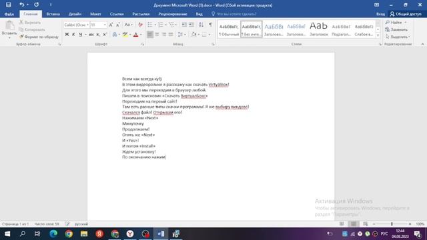This screenshot has height=240, width=427.
Task: Click the status bar zoom slider
Action: pos(392,224)
